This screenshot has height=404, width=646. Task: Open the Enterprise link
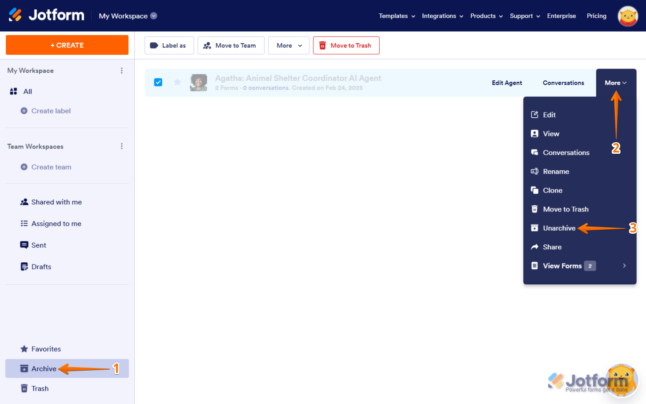[x=562, y=16]
